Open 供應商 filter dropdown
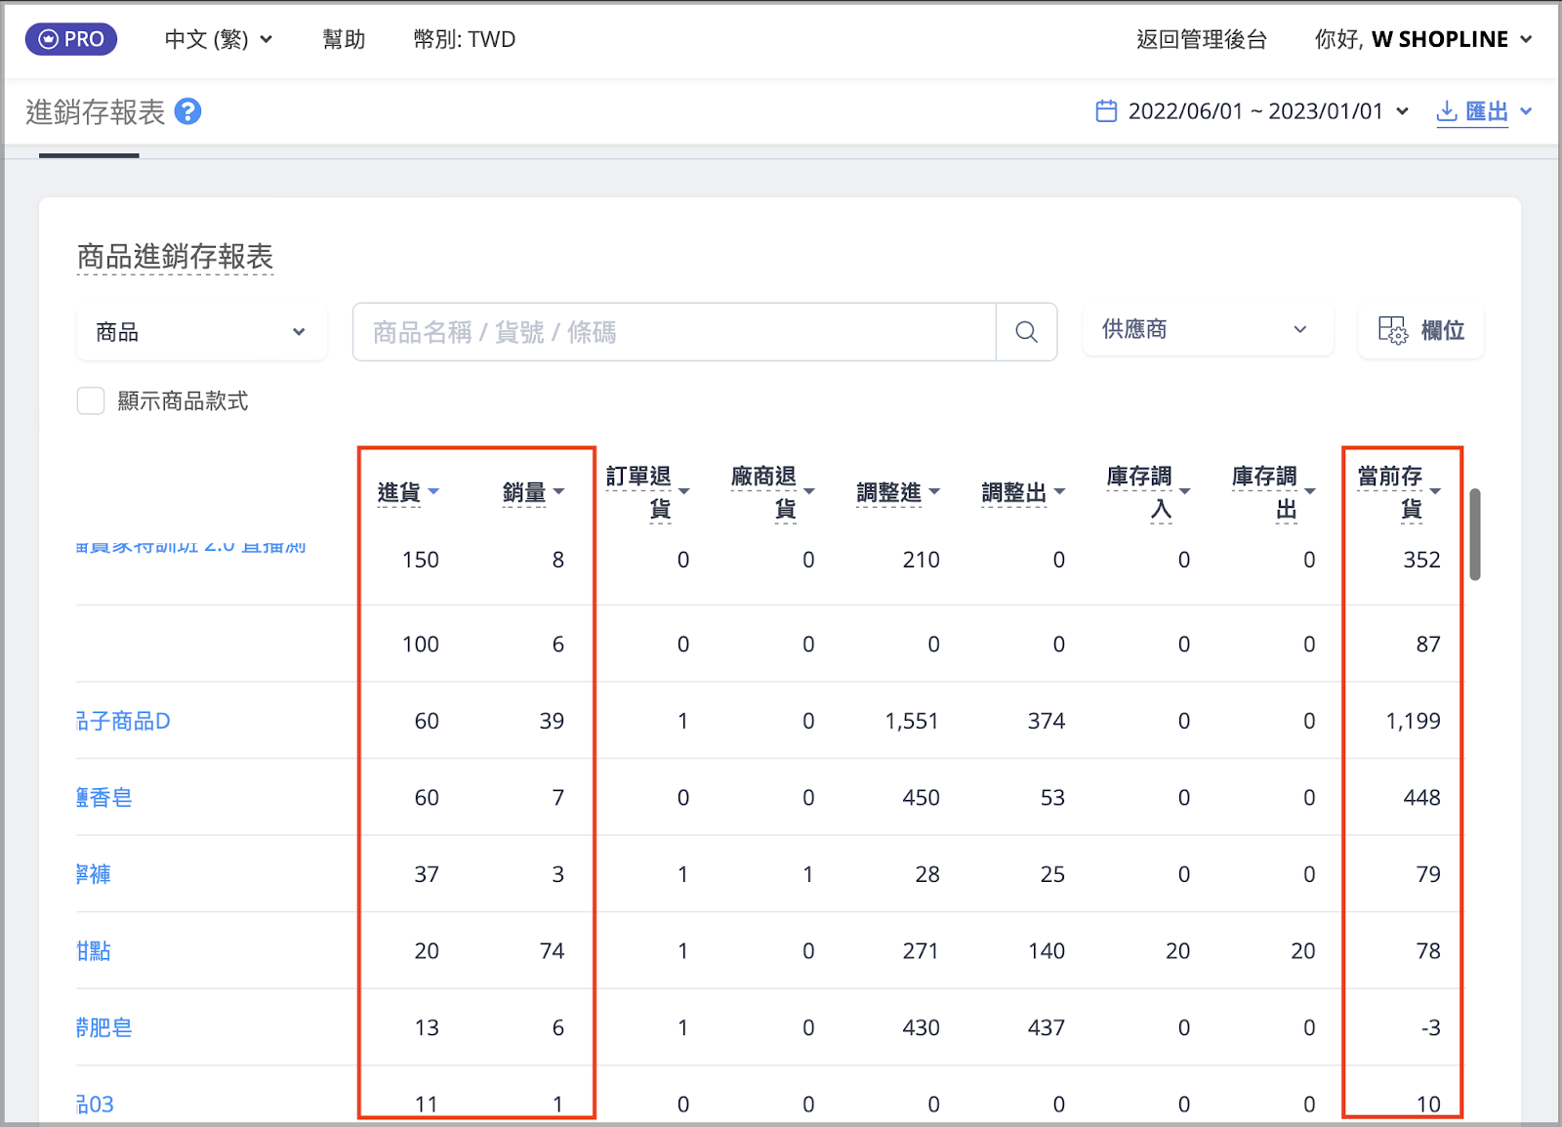Image resolution: width=1562 pixels, height=1127 pixels. [x=1208, y=329]
